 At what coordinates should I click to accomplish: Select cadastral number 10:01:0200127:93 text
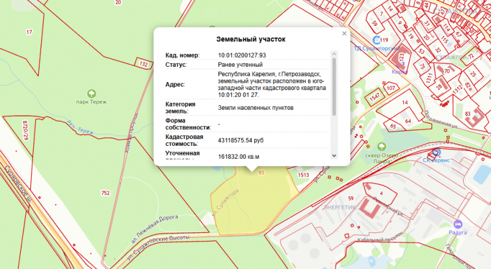pos(242,55)
